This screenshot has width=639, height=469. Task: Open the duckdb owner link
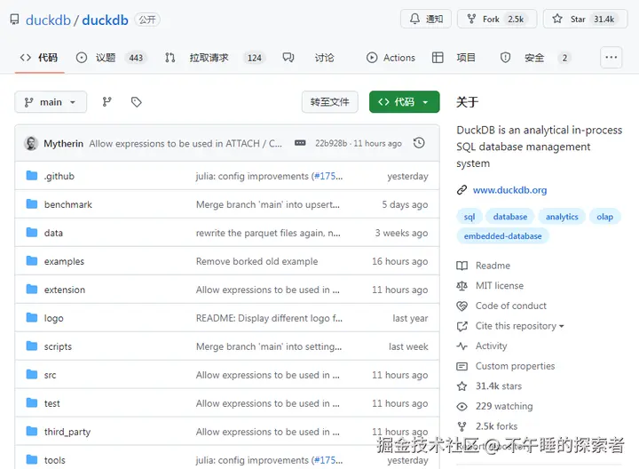click(48, 20)
